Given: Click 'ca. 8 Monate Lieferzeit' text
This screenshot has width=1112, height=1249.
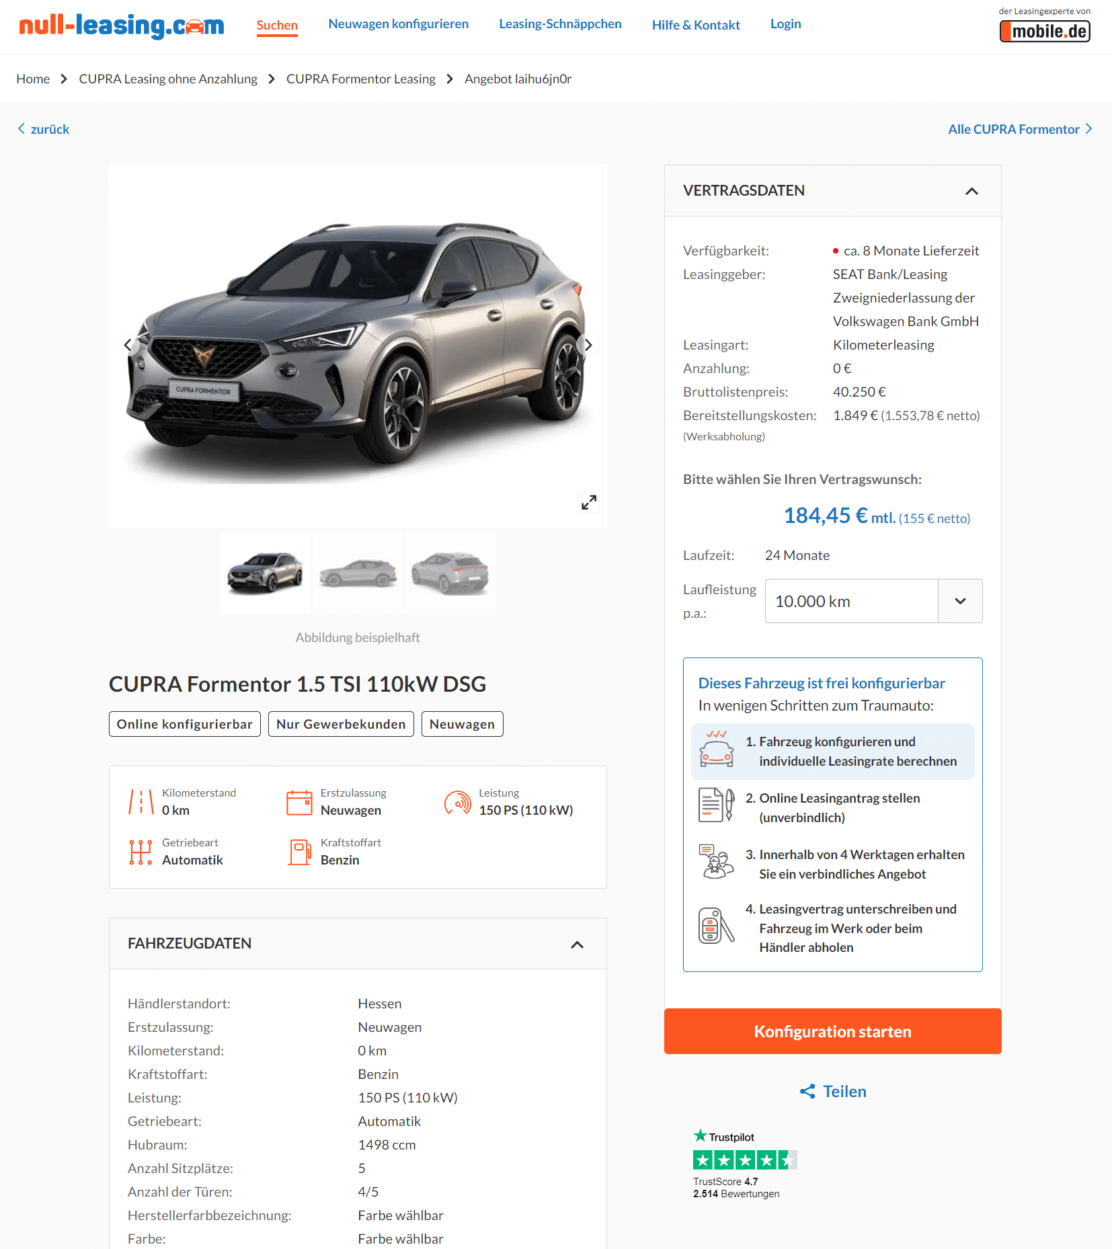Looking at the screenshot, I should pyautogui.click(x=911, y=251).
